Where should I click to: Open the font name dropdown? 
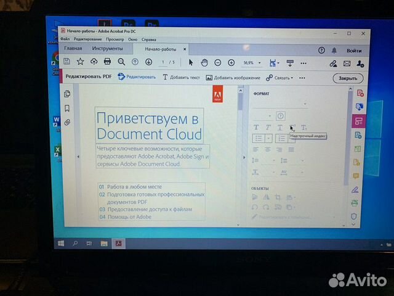click(280, 104)
